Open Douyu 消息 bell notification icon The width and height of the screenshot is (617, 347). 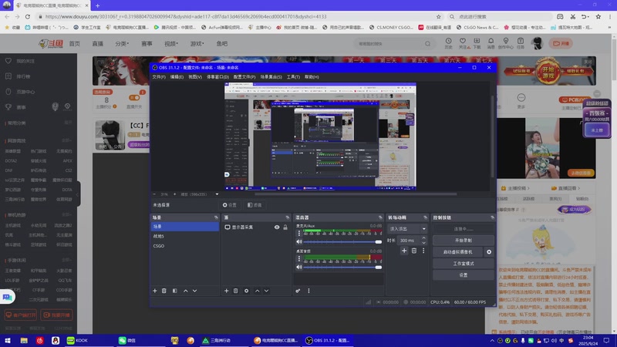[x=491, y=43]
